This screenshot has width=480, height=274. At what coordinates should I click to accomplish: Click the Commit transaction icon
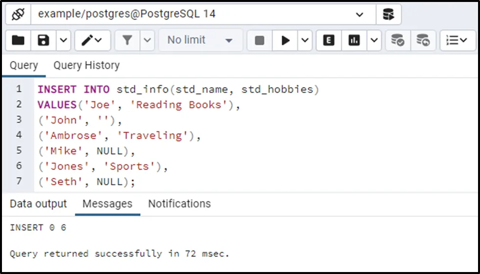[x=397, y=40]
